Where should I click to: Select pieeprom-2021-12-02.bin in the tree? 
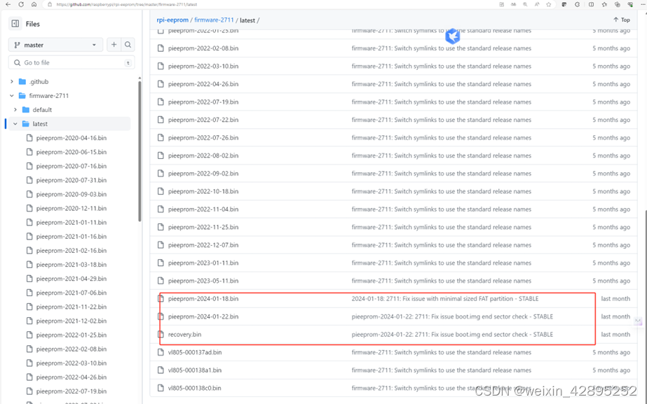click(71, 321)
